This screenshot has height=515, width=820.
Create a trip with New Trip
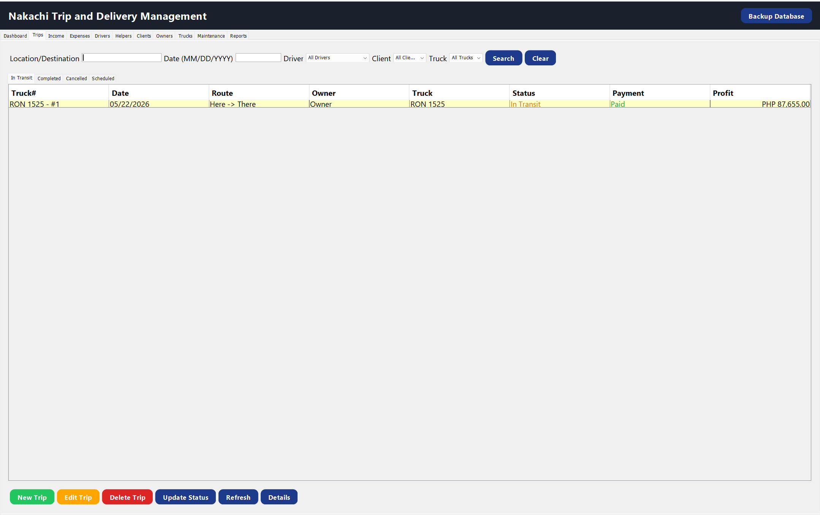(x=32, y=497)
